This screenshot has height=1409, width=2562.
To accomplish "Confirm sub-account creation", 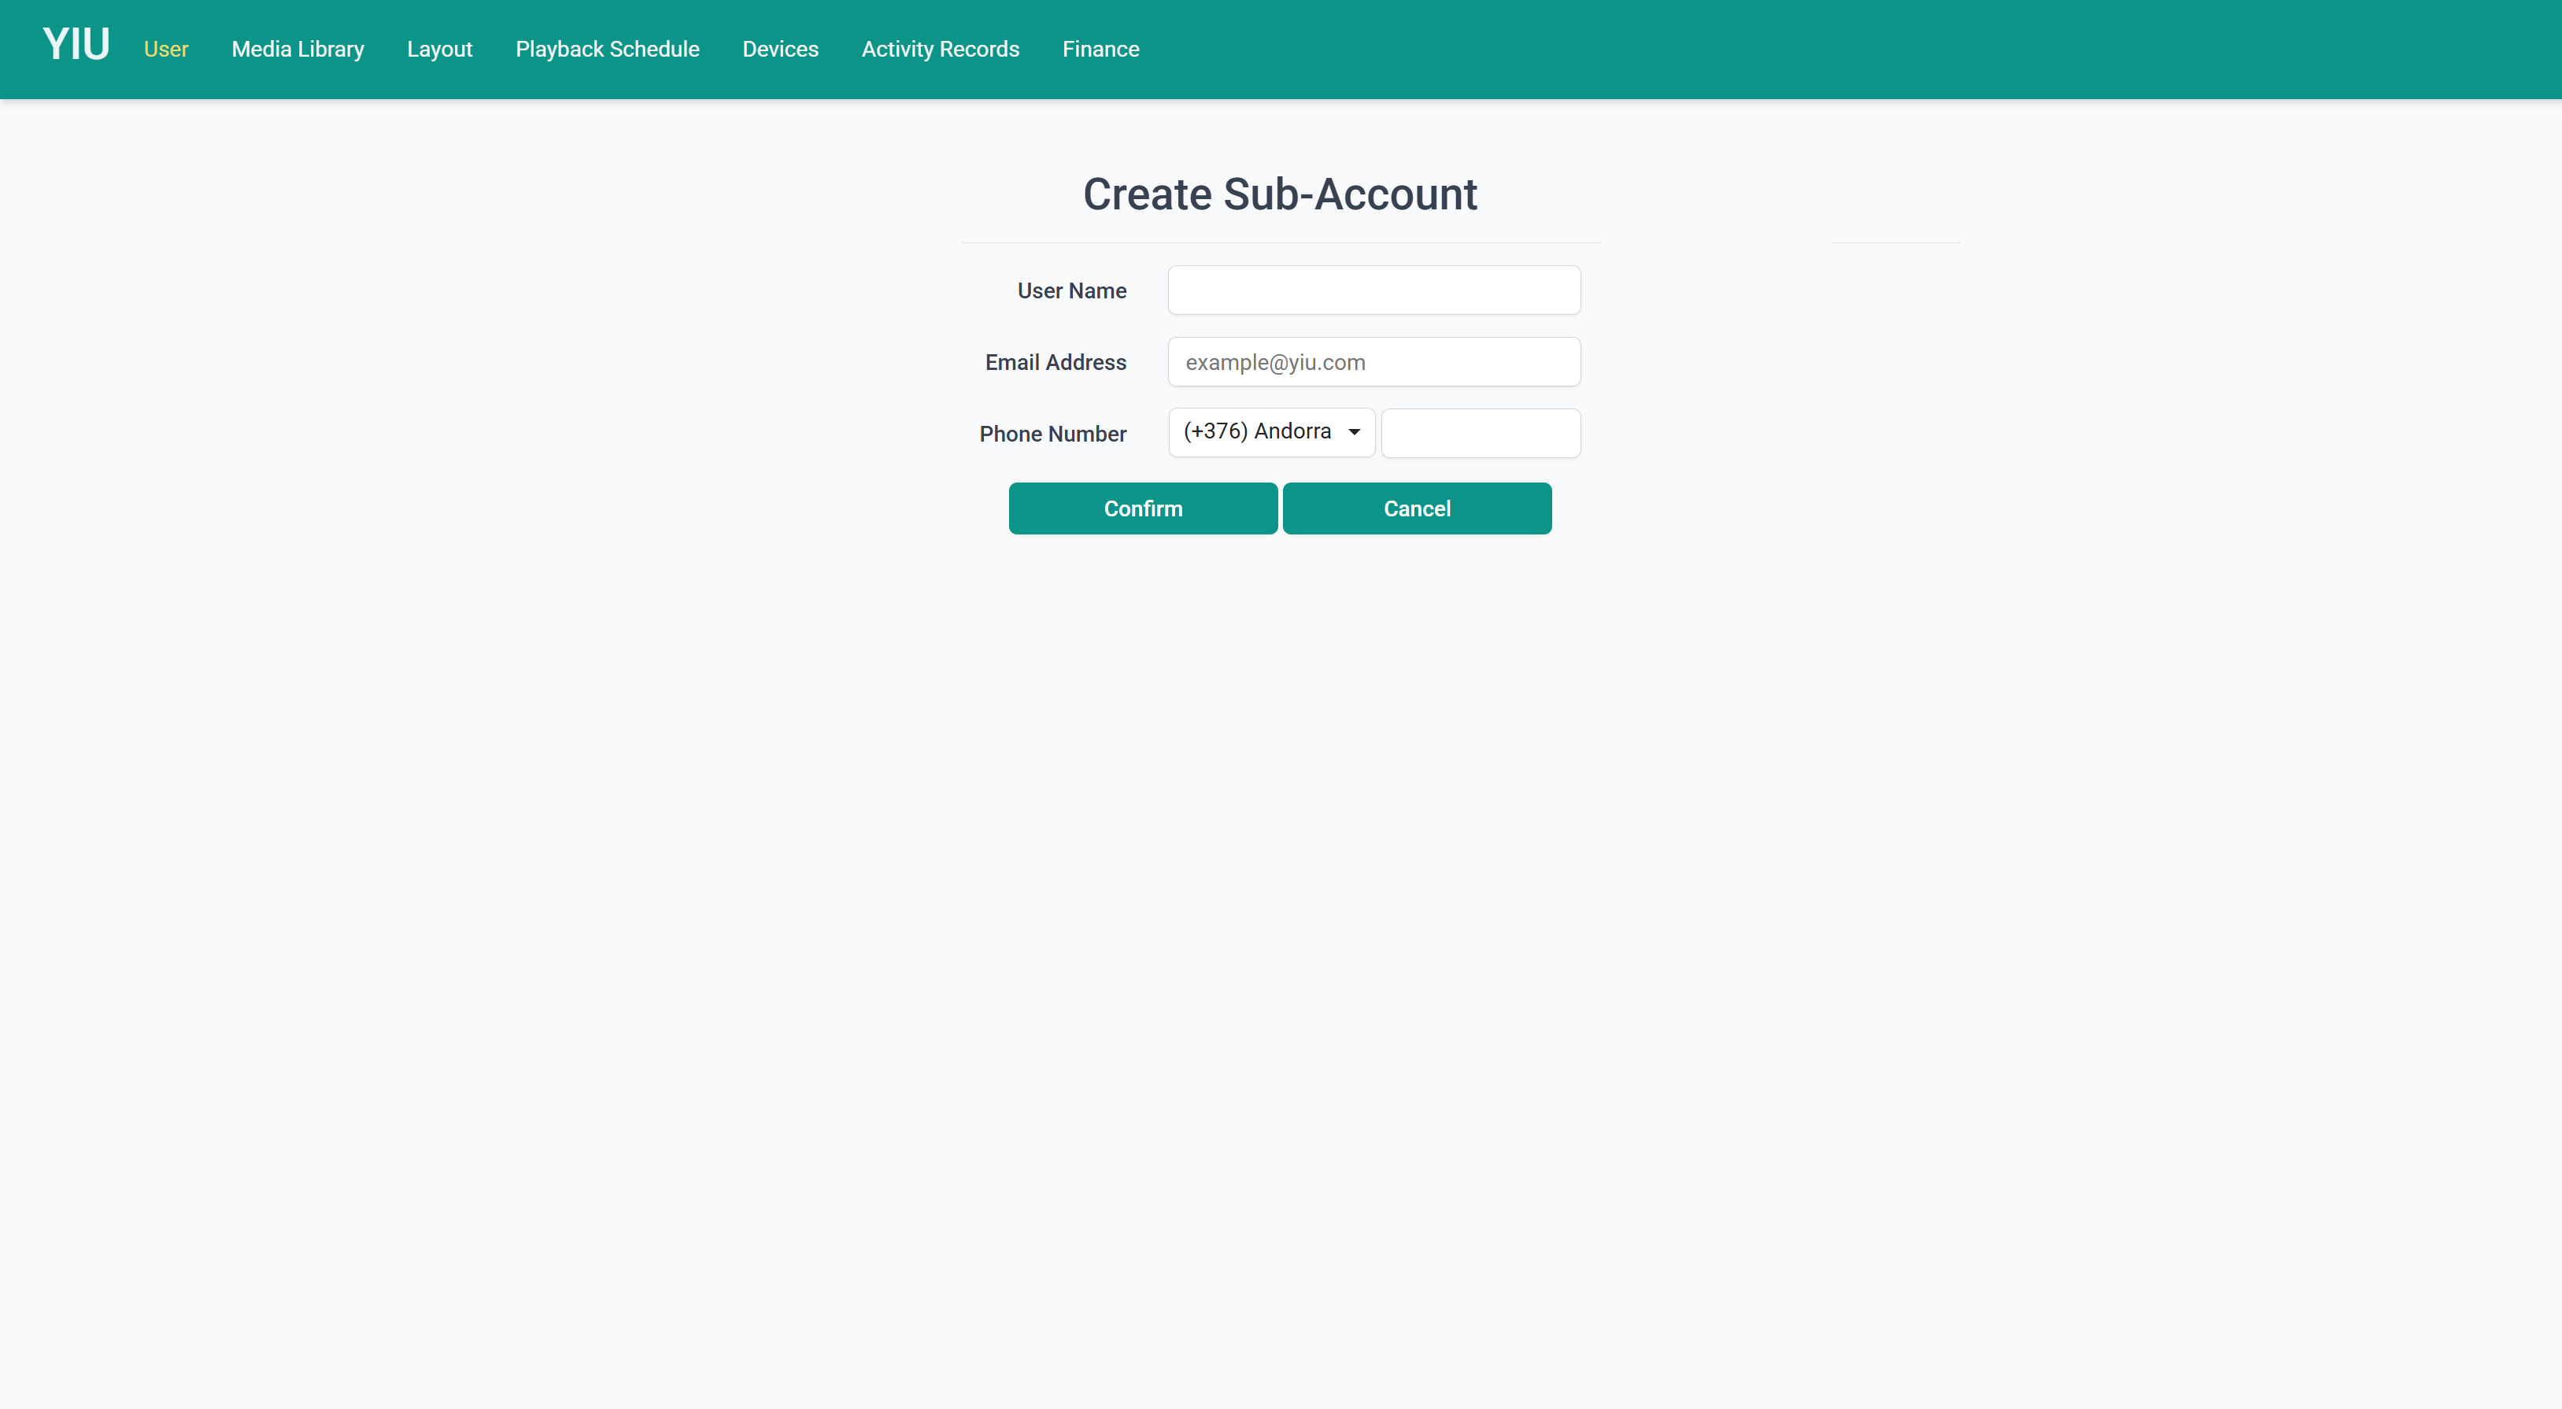I will point(1144,509).
